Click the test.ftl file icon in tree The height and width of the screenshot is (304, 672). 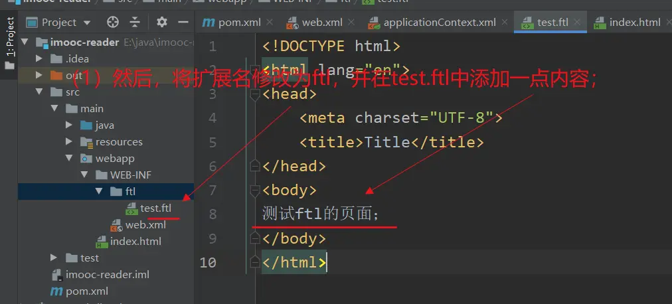tap(131, 208)
